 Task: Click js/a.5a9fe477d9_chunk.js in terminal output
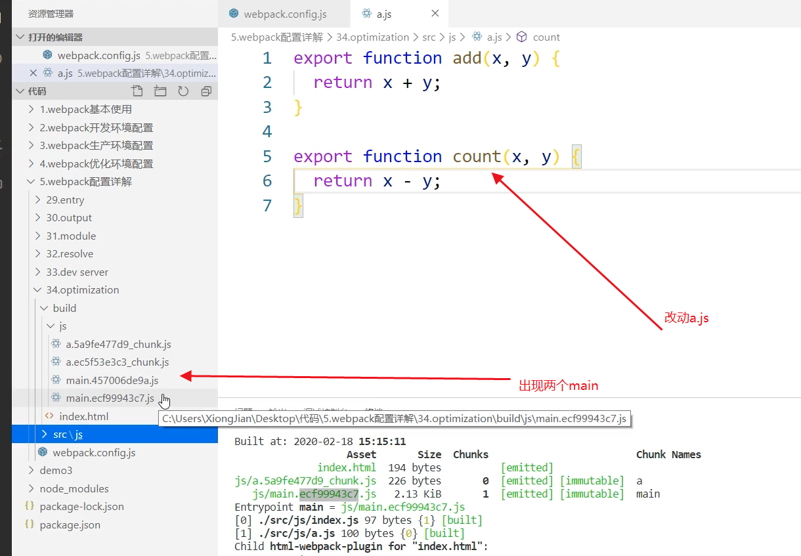tap(305, 481)
